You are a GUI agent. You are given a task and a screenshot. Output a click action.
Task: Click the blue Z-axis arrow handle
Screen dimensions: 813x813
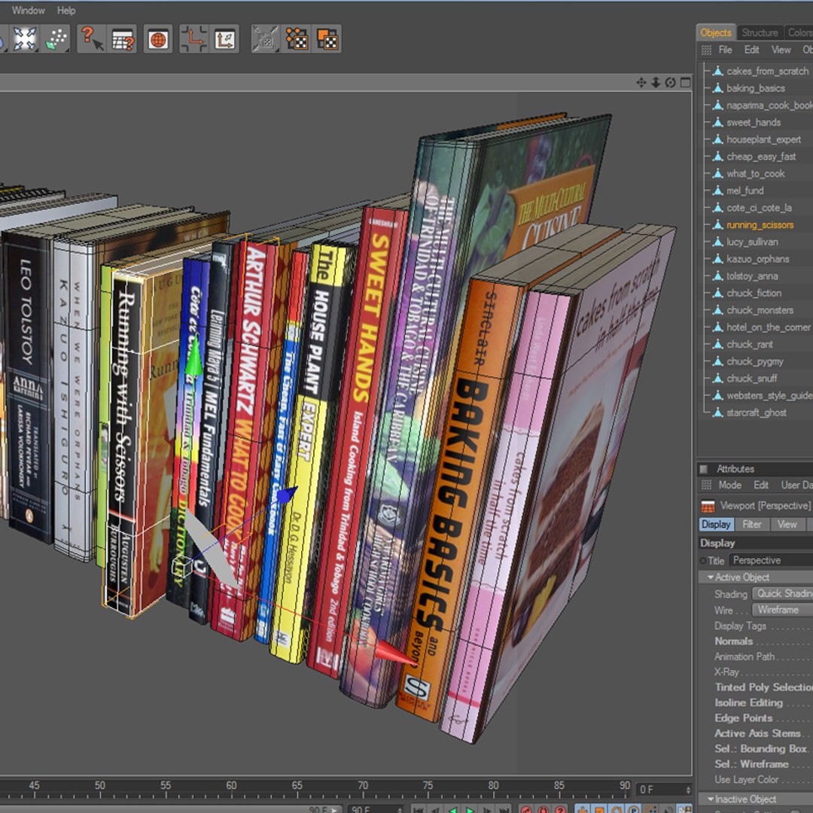coord(287,495)
